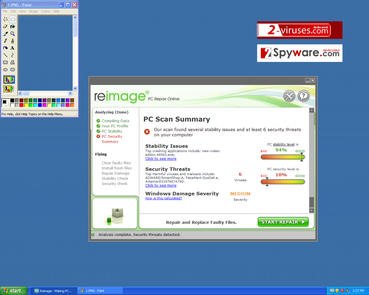Activate the Pick Color eyedropper tool
Image resolution: width=369 pixels, height=295 pixels.
(x=5, y=33)
